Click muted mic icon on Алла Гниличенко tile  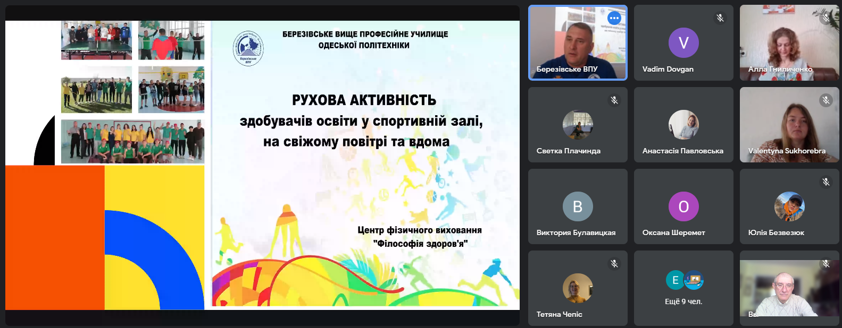(x=826, y=18)
